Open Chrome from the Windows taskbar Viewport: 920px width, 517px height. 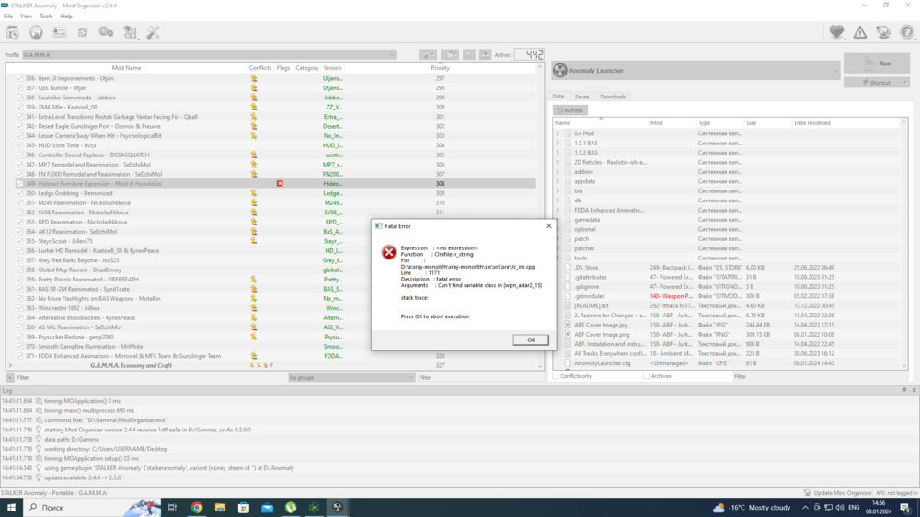tap(197, 507)
